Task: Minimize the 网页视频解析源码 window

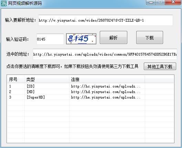Action: (151, 2)
